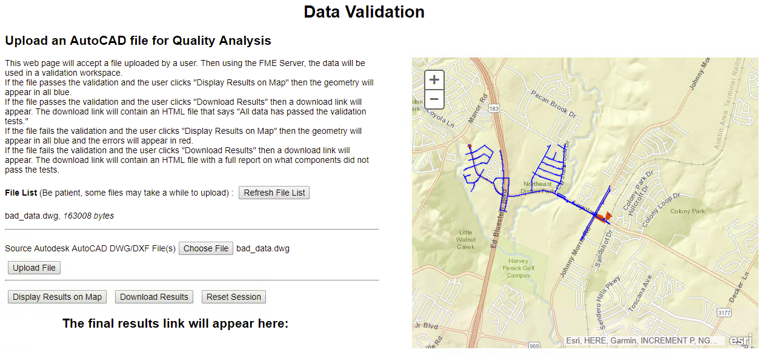Click Download Results
The width and height of the screenshot is (764, 364).
coord(154,297)
